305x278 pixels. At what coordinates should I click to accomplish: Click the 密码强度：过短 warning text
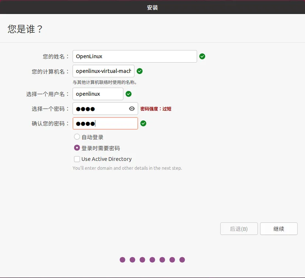(156, 109)
